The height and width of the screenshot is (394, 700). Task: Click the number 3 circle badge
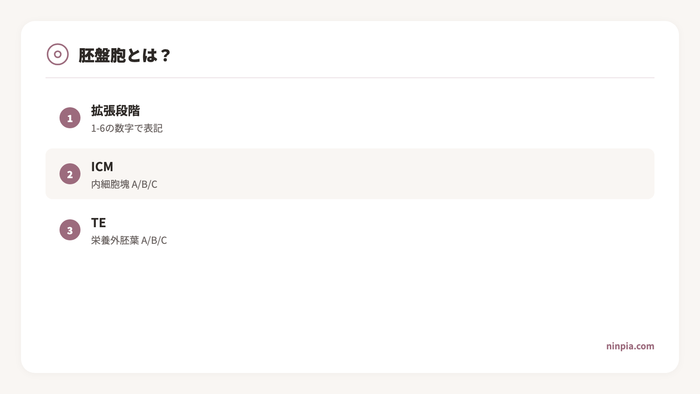[x=70, y=230]
